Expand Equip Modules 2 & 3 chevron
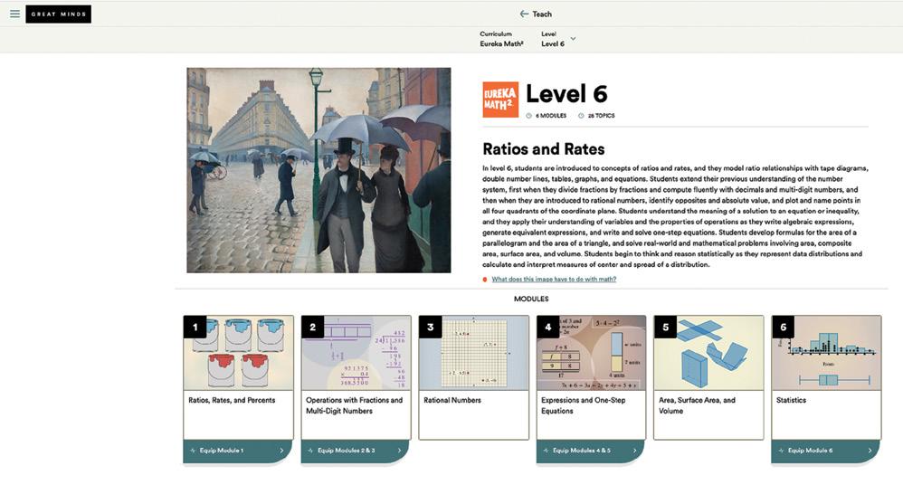Image resolution: width=903 pixels, height=485 pixels. click(399, 451)
